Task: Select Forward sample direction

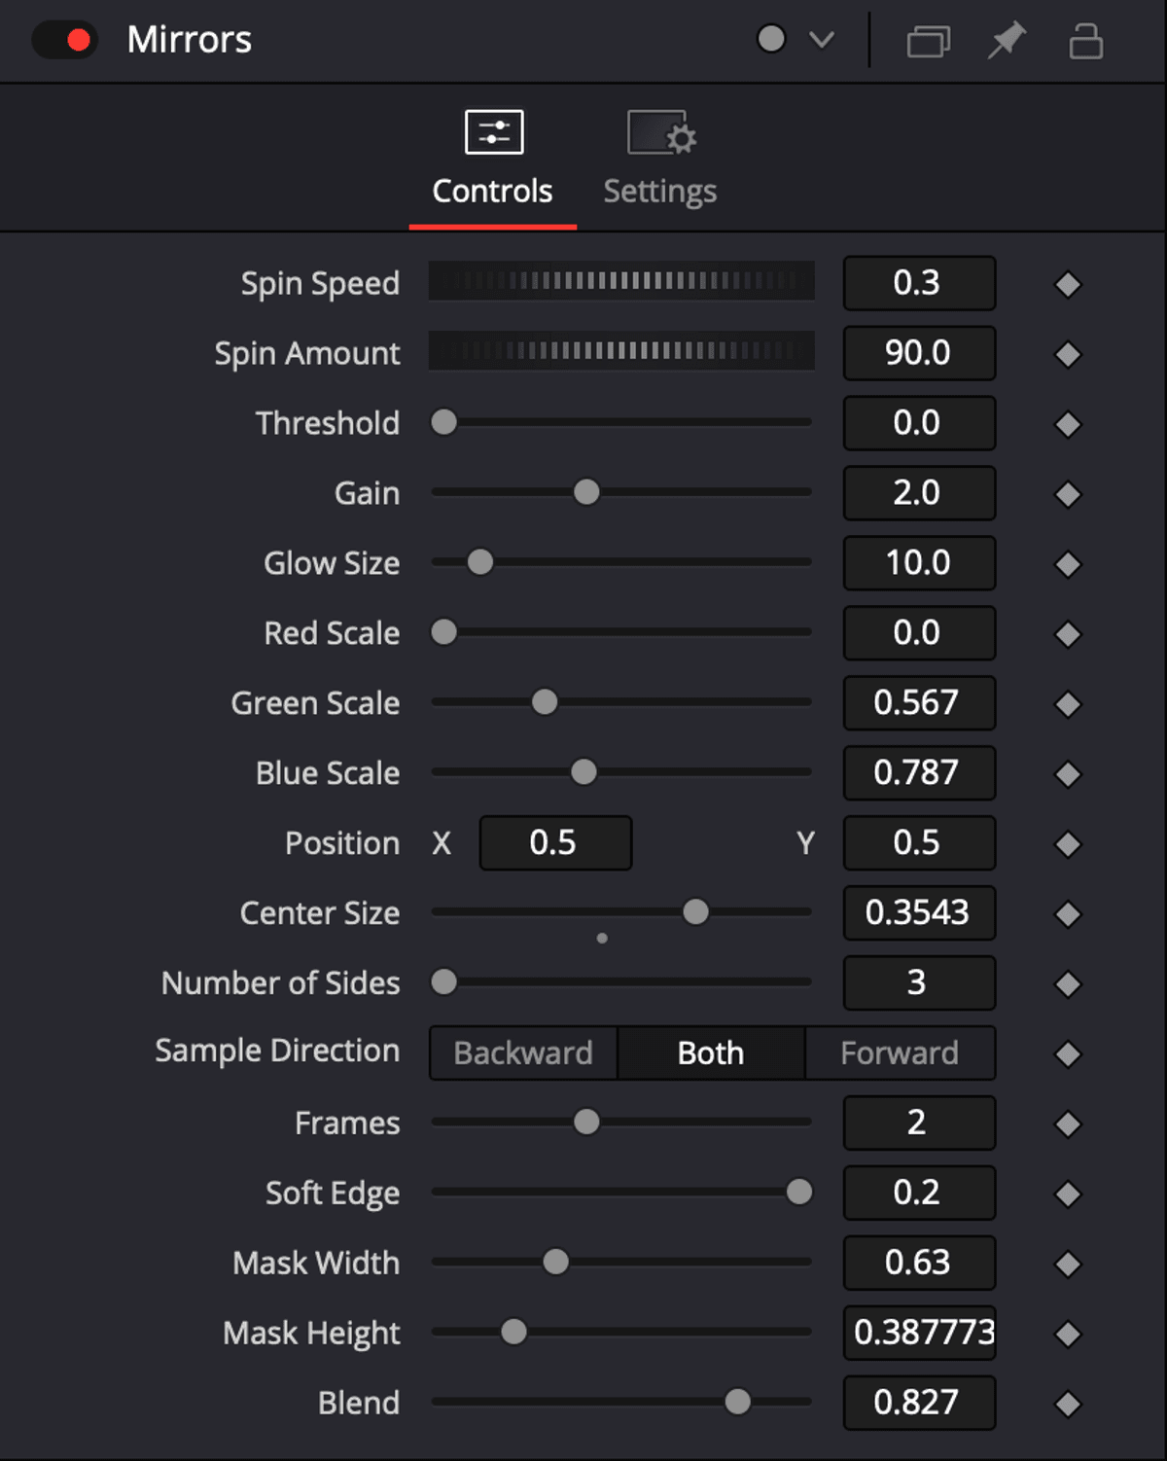Action: coord(900,1053)
